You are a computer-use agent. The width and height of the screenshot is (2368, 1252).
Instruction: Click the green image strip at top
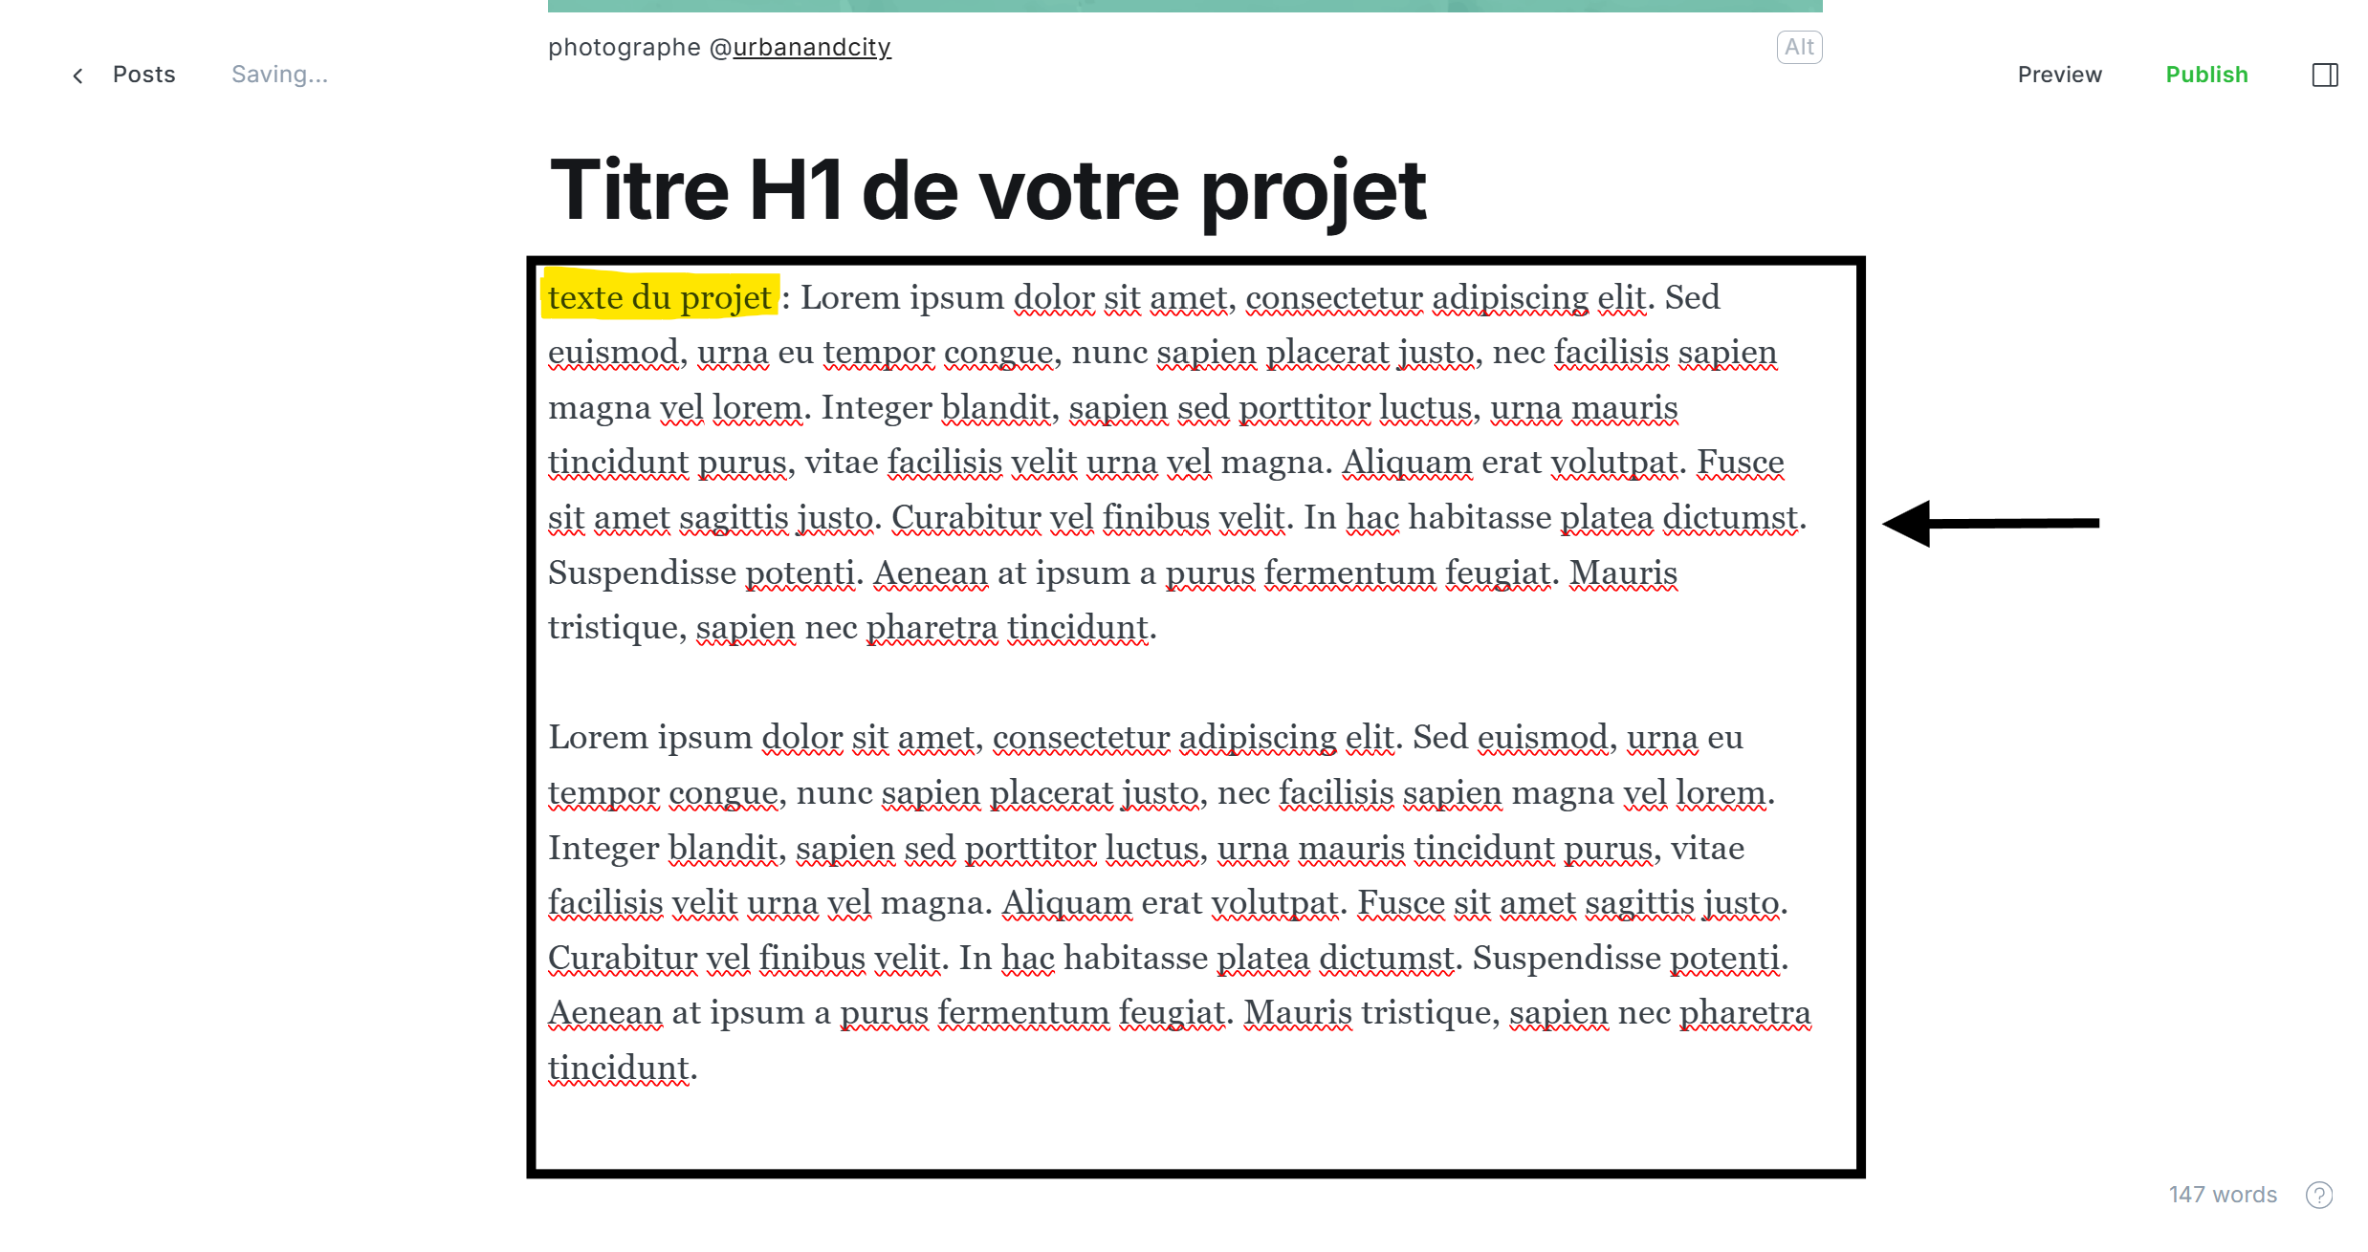(x=1184, y=5)
